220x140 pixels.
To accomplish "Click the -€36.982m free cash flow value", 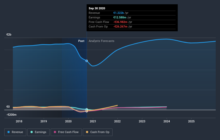I will (120, 22).
